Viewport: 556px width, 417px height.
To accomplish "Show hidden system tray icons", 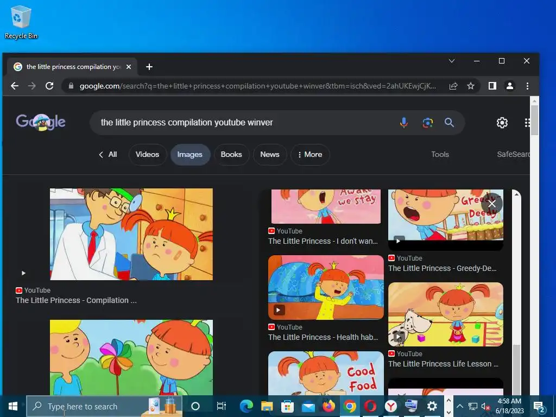I will [459, 406].
